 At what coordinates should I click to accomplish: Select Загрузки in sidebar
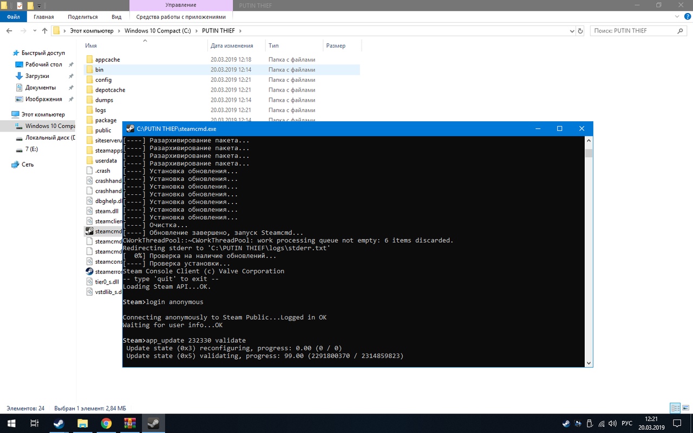point(37,76)
